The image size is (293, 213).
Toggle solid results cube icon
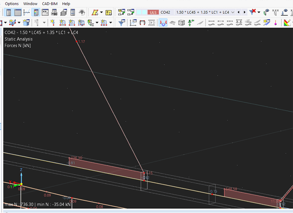pyautogui.click(x=181, y=23)
